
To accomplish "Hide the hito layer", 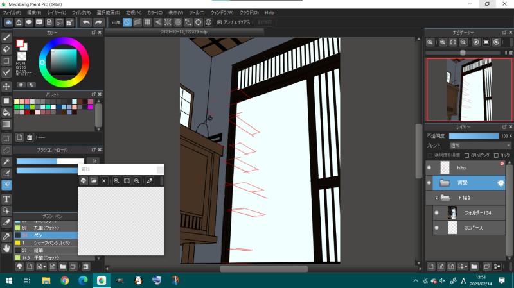I will [429, 168].
